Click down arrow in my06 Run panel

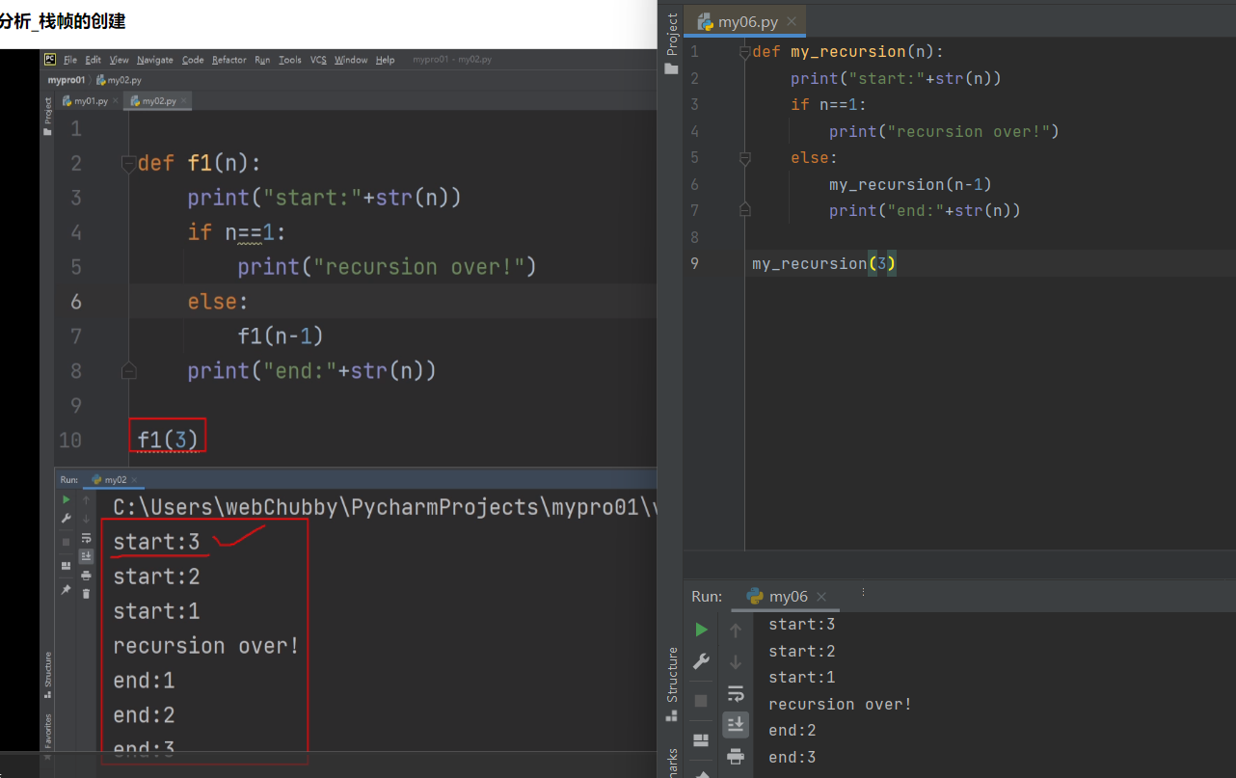click(736, 661)
